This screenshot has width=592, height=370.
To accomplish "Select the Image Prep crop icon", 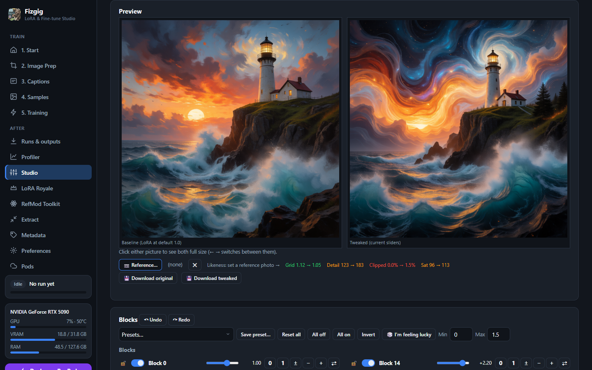I will (14, 65).
